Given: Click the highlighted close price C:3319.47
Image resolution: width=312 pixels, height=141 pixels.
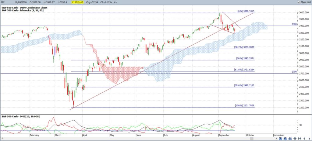Looking at the screenshot, I should 78,2.
